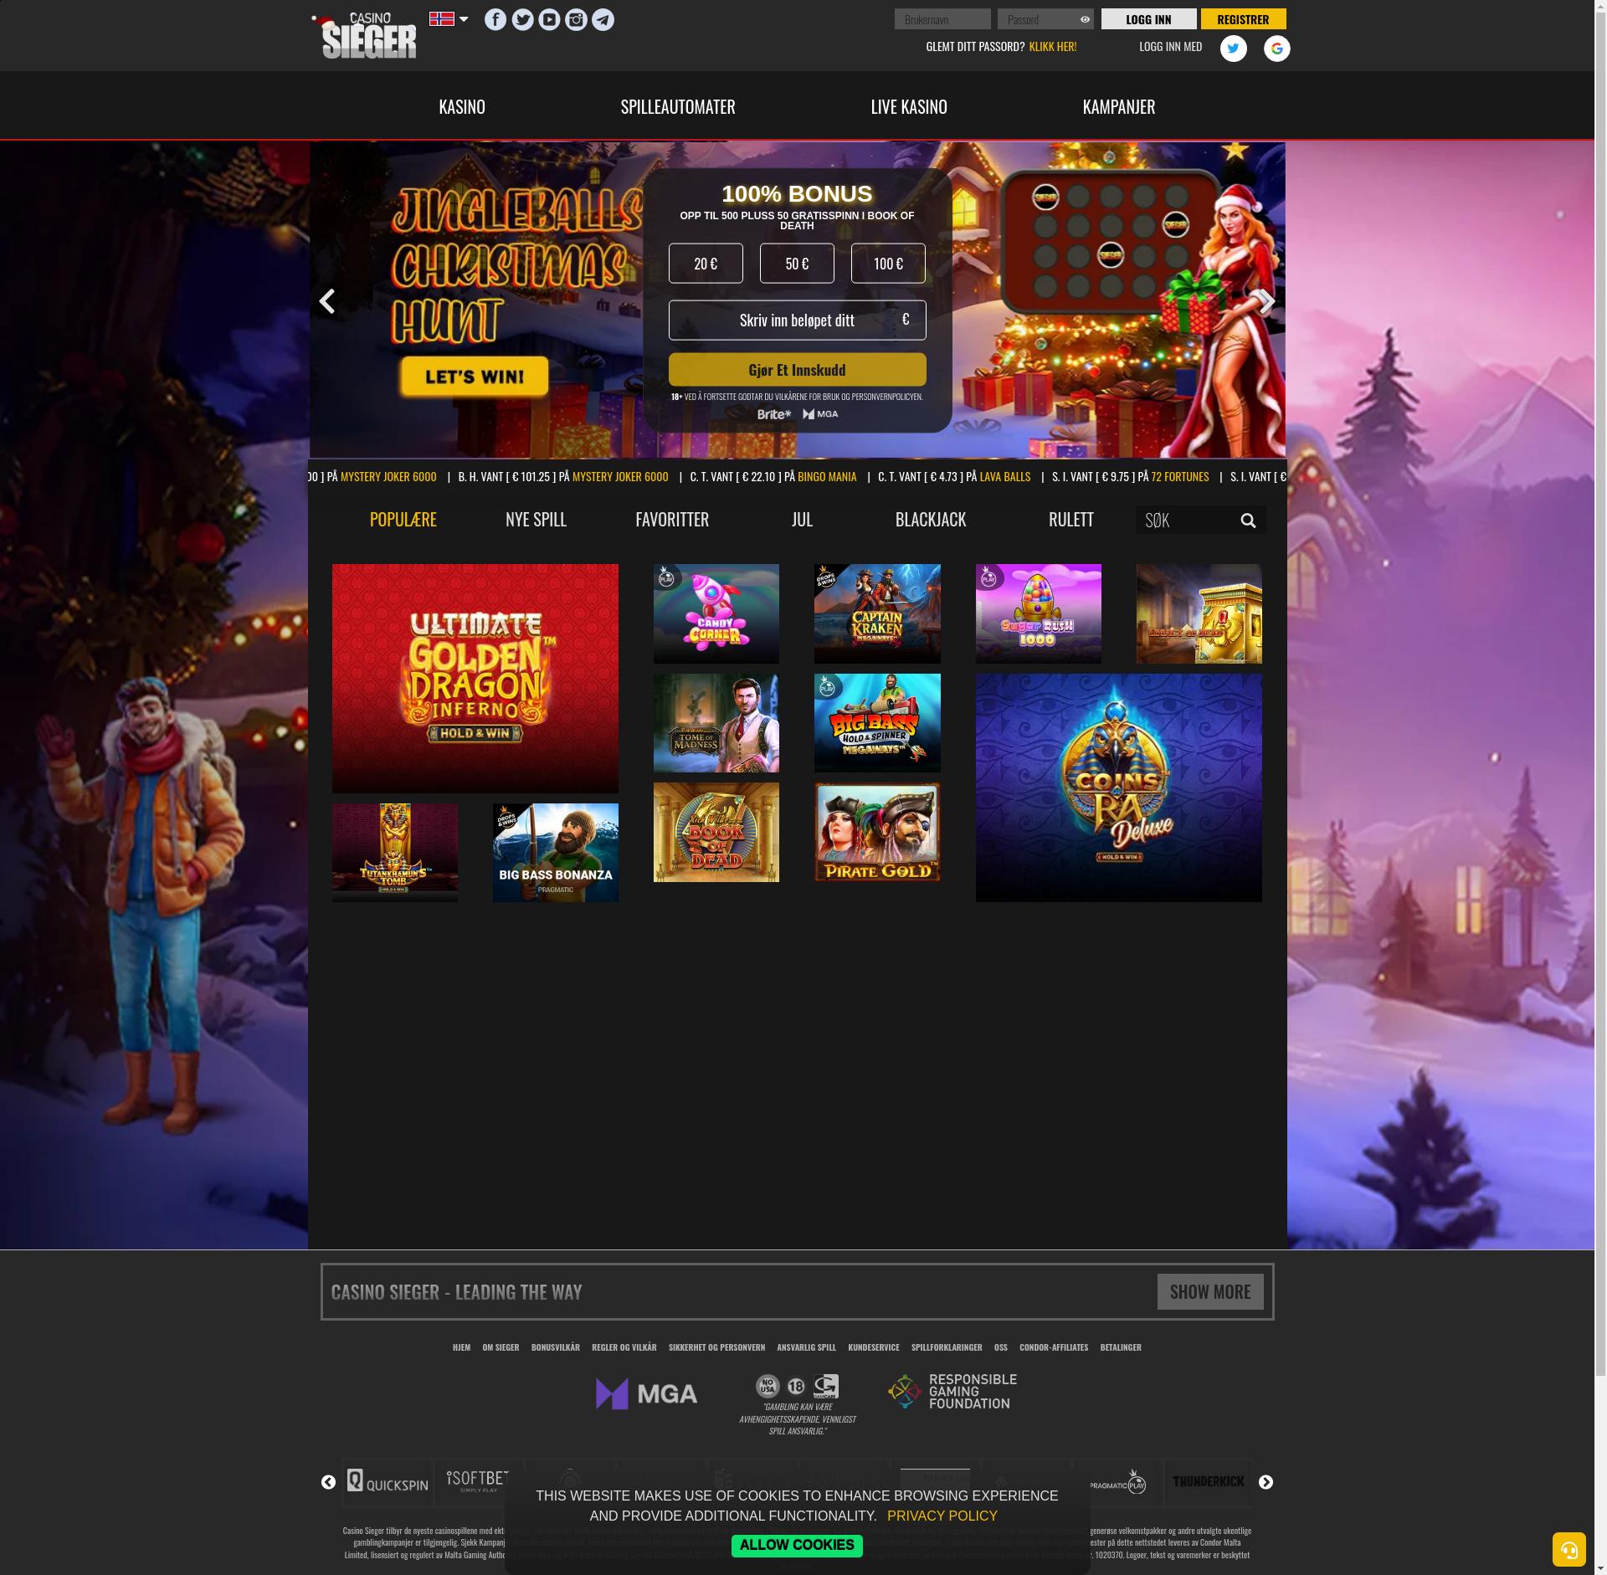Open the Coins of Ra Deluxe game thumbnail
The width and height of the screenshot is (1607, 1575).
click(1118, 787)
